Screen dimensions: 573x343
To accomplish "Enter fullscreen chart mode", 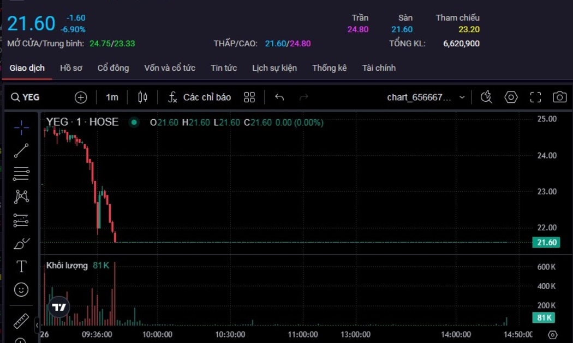I will click(x=535, y=97).
